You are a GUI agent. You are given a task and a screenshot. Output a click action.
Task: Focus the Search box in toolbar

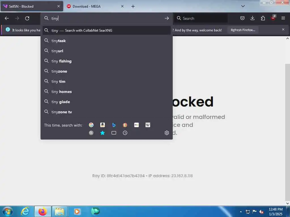click(x=201, y=18)
